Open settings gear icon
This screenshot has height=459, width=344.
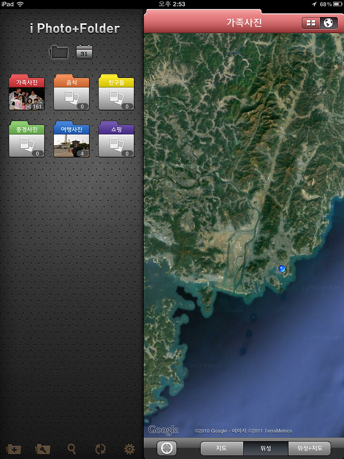[129, 449]
